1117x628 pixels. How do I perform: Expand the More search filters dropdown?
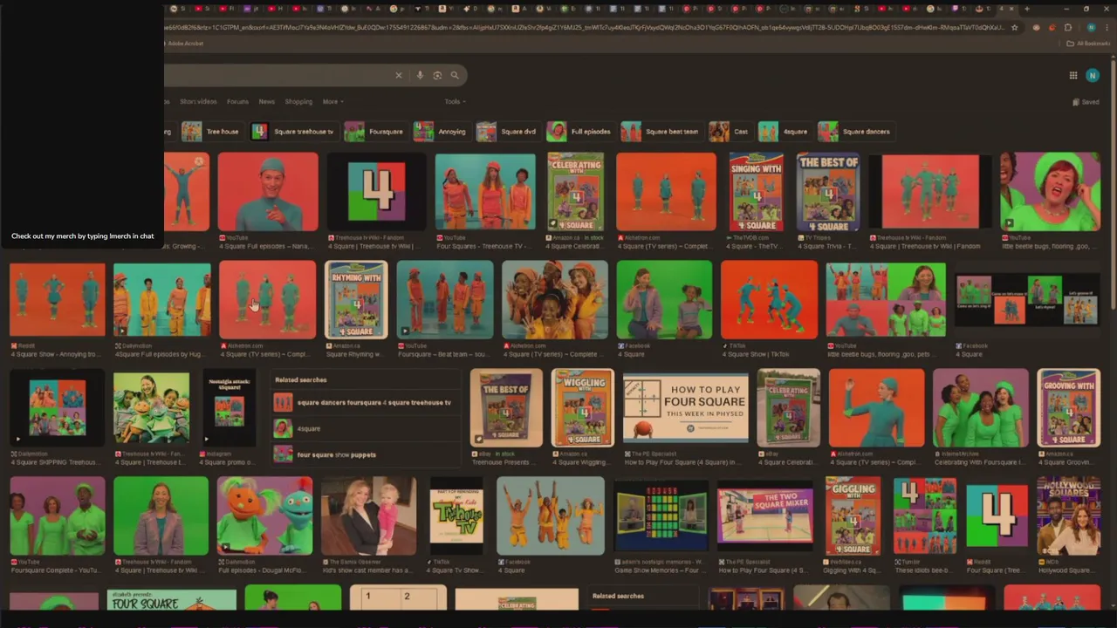[x=332, y=101]
